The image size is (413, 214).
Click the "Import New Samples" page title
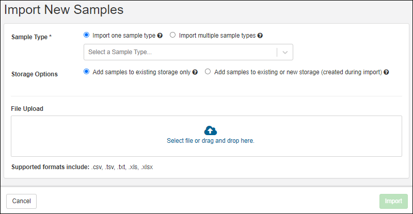point(64,10)
